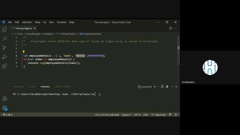This screenshot has height=135, width=240.
Task: Click the selected 'Mathew' text on line 6
Action: (x=80, y=56)
